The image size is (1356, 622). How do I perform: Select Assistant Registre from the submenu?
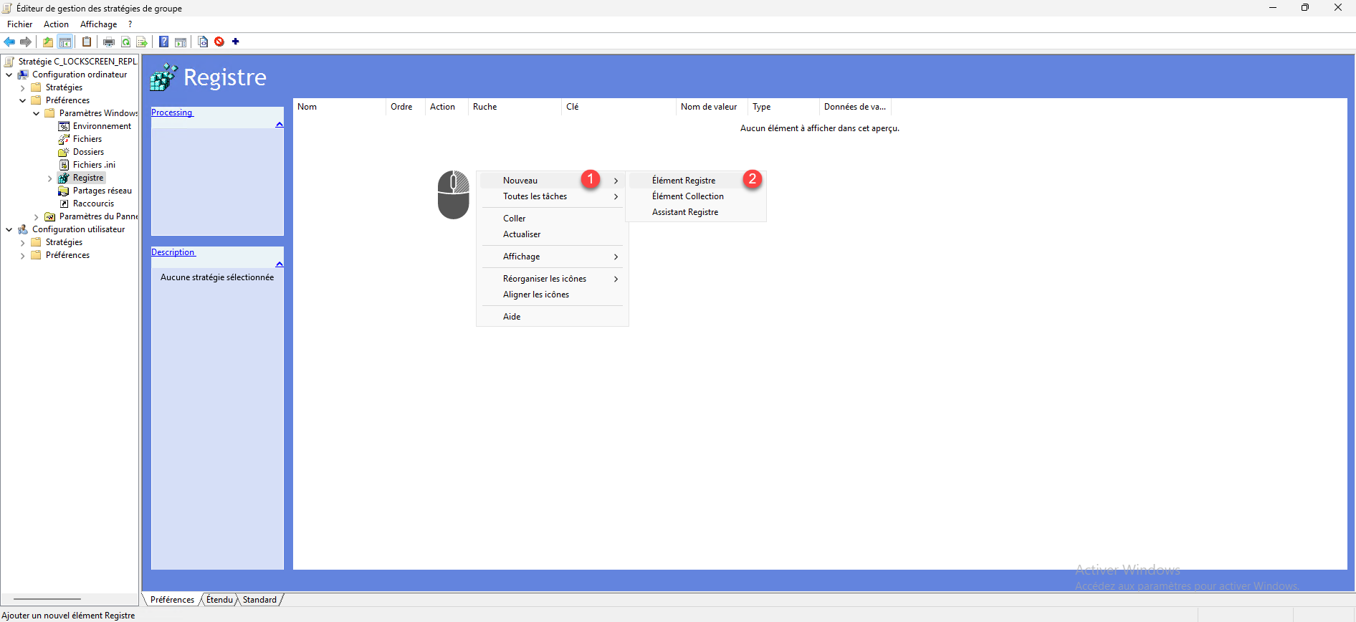coord(684,212)
